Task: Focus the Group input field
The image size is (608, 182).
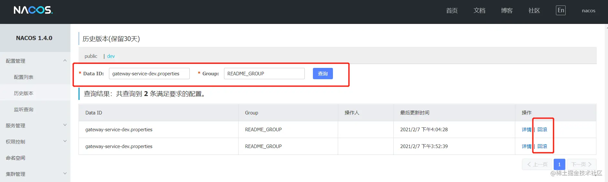Action: coord(264,73)
